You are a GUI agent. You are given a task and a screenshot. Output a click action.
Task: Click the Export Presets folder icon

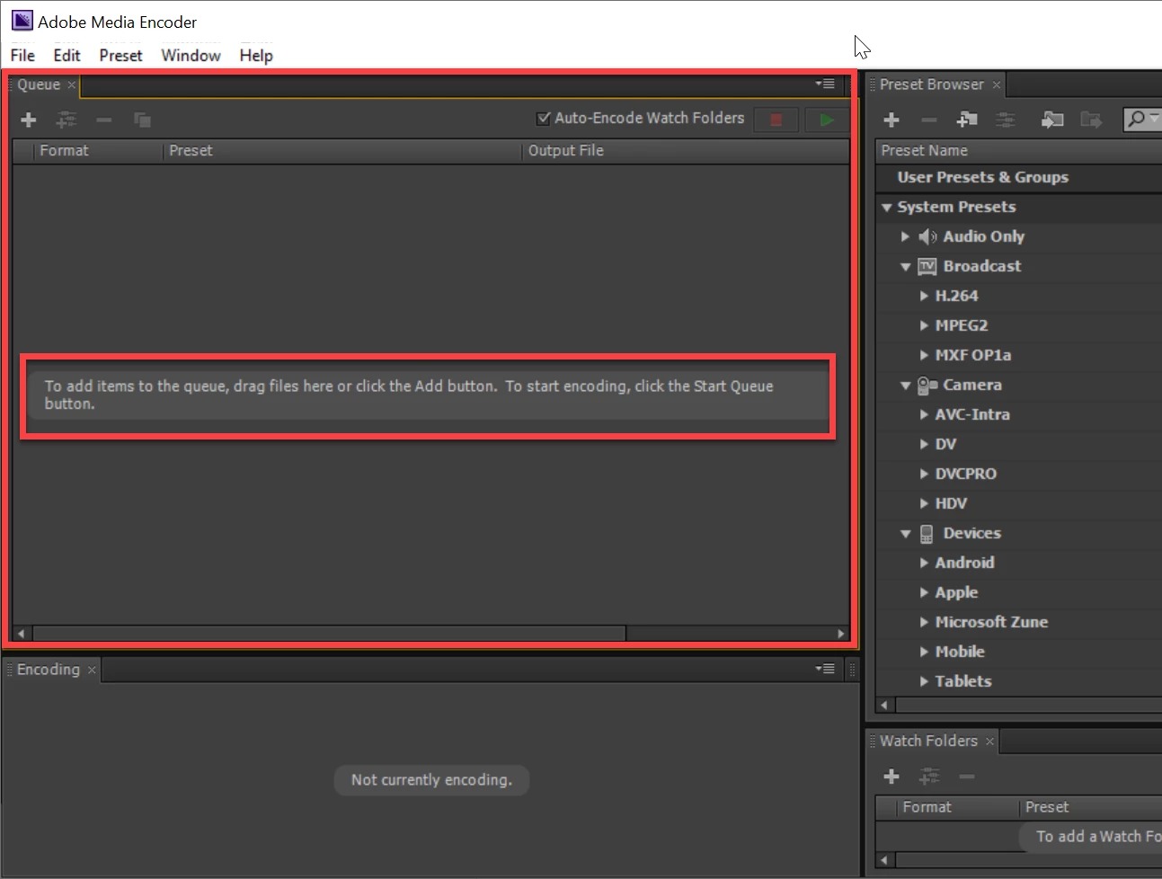(1091, 120)
